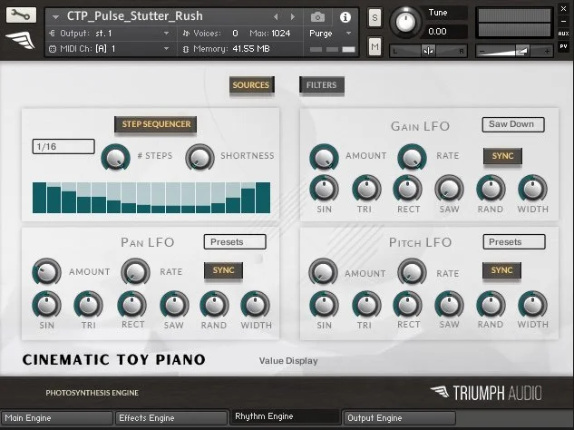Image resolution: width=574 pixels, height=430 pixels.
Task: Click the last step sequencer bar
Action: 263,198
